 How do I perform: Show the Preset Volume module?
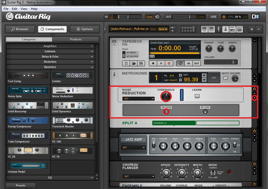click(x=232, y=29)
